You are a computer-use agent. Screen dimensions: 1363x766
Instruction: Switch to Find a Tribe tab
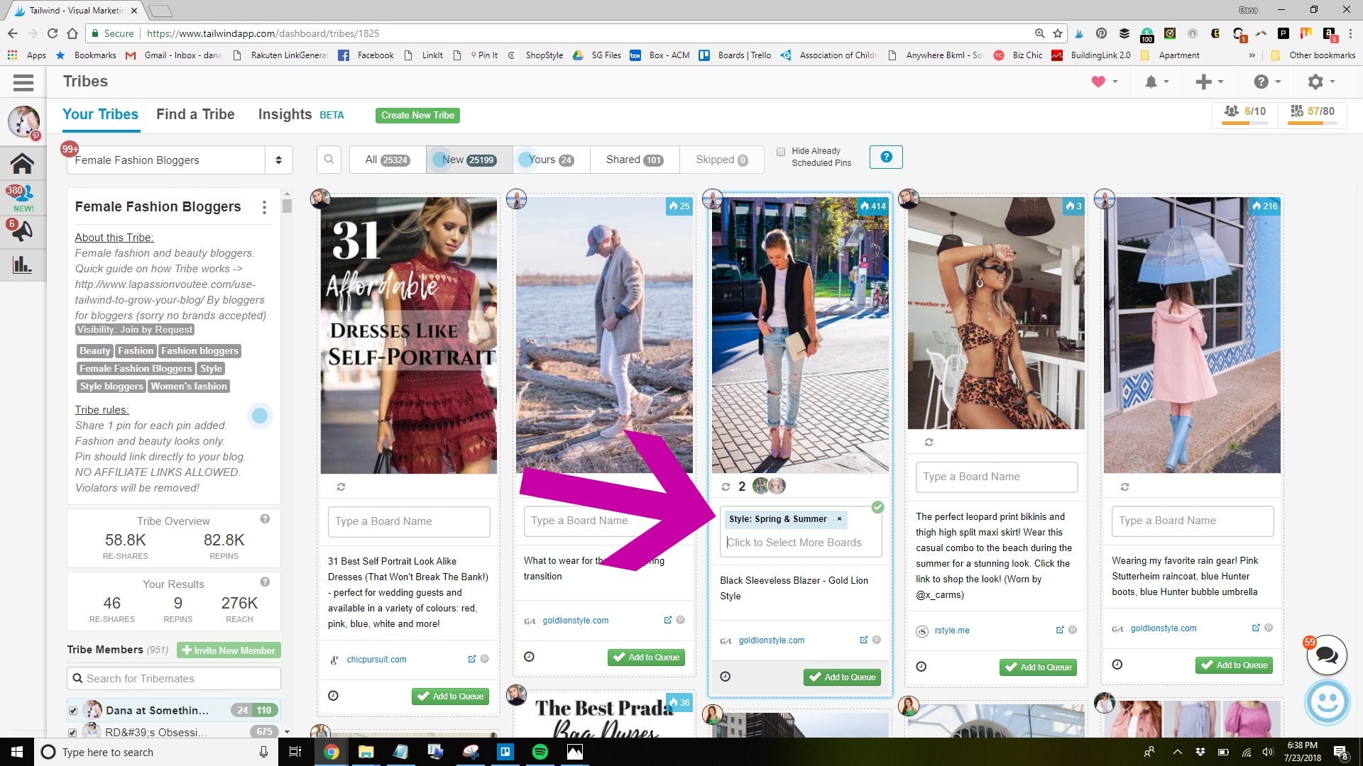[x=195, y=114]
